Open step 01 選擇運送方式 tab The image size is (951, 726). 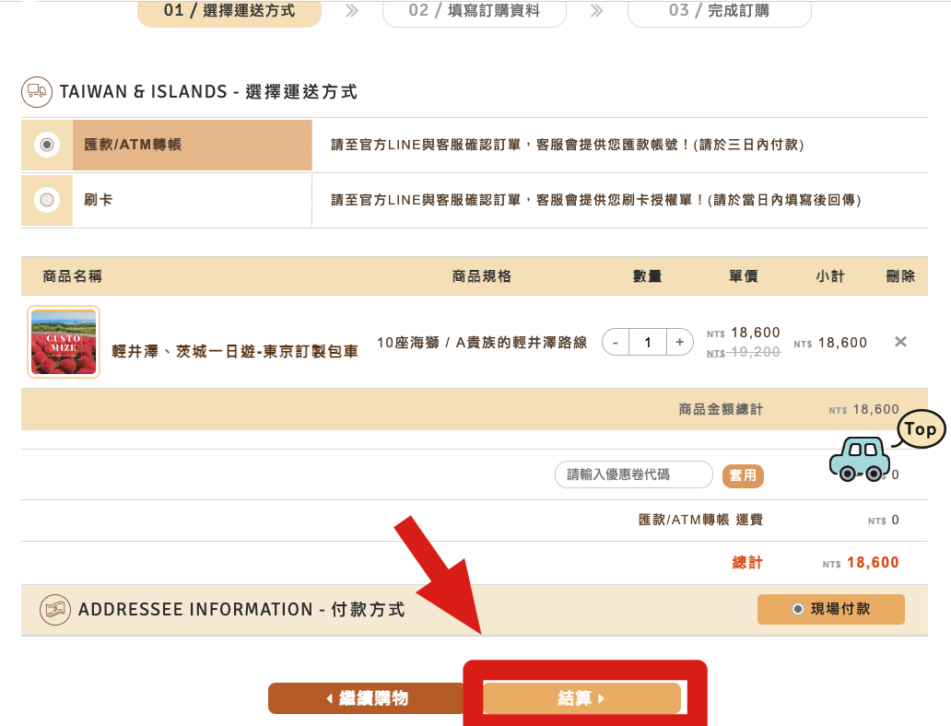[x=229, y=11]
